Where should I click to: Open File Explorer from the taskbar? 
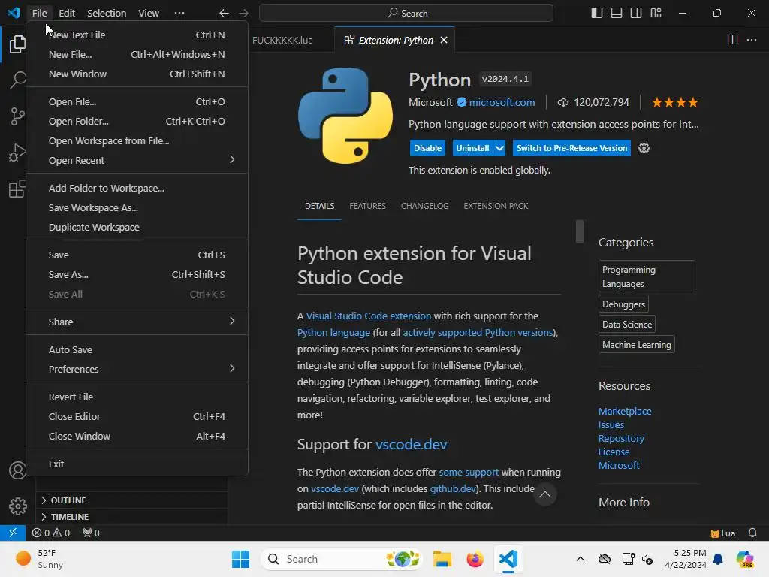[x=442, y=559]
